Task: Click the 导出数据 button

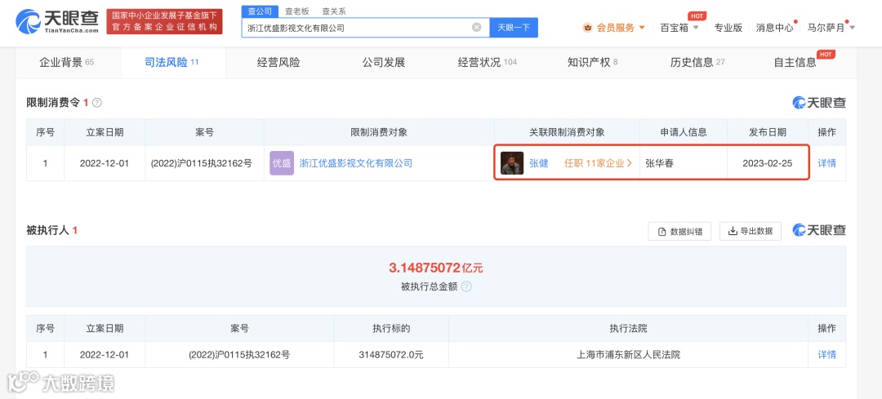Action: [x=751, y=231]
